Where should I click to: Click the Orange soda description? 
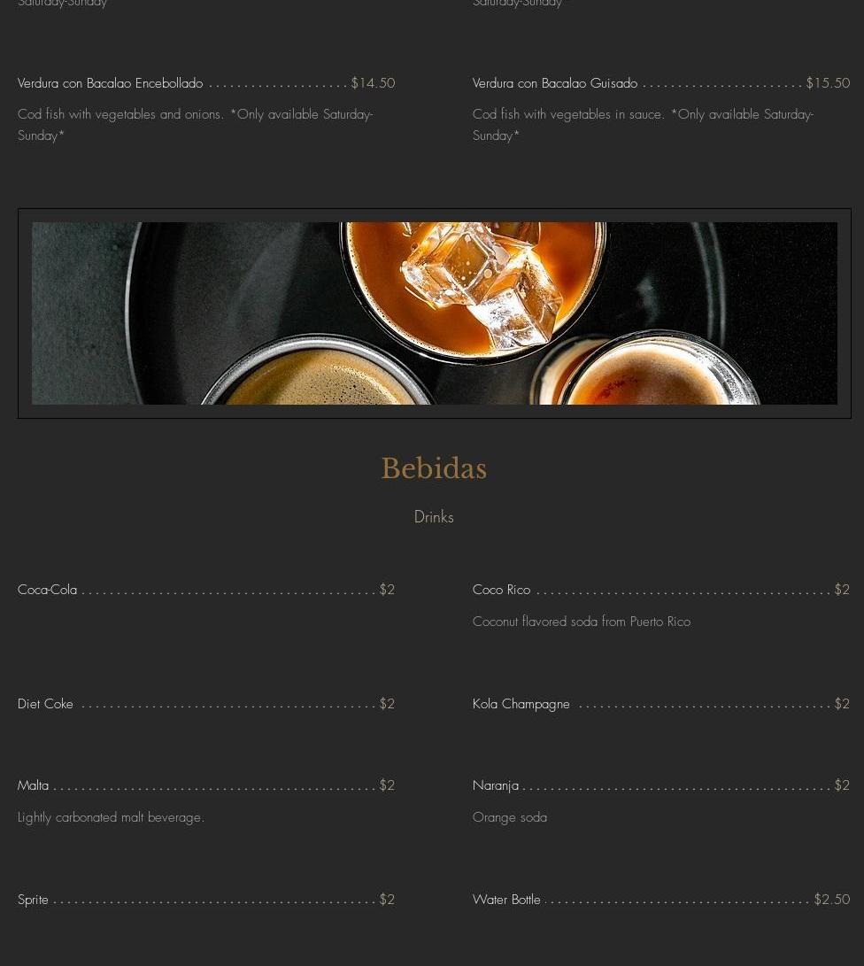510,817
